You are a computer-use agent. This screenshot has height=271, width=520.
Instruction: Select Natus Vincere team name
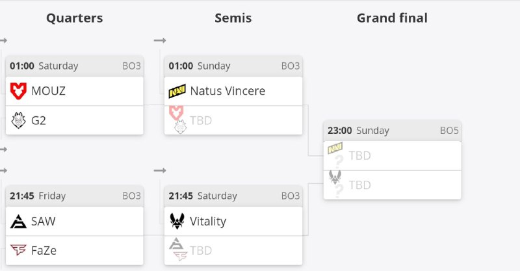pyautogui.click(x=227, y=91)
